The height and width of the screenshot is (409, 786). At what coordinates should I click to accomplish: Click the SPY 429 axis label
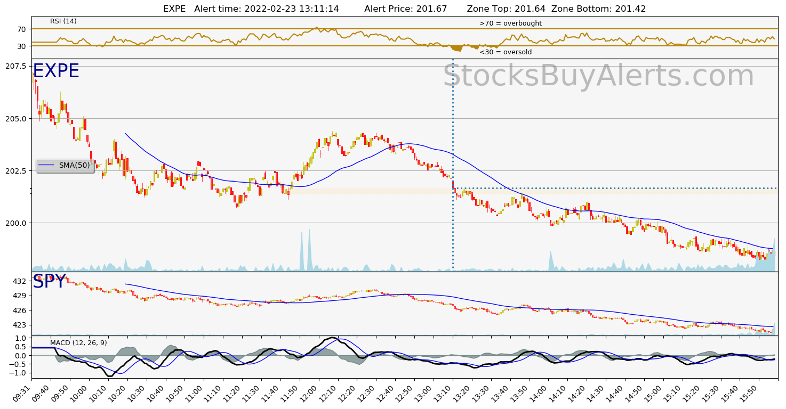[x=19, y=296]
